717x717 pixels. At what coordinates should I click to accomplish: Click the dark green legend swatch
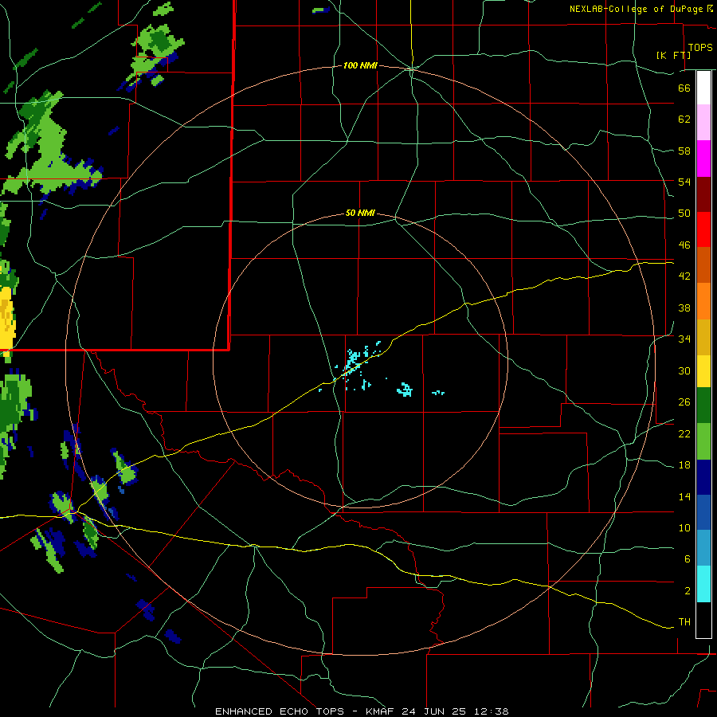click(x=703, y=406)
